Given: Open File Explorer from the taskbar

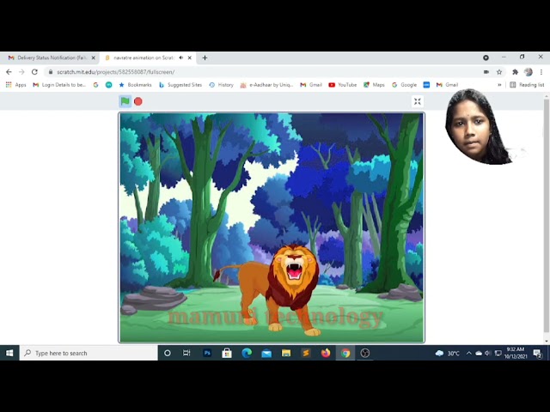Looking at the screenshot, I should tap(286, 353).
